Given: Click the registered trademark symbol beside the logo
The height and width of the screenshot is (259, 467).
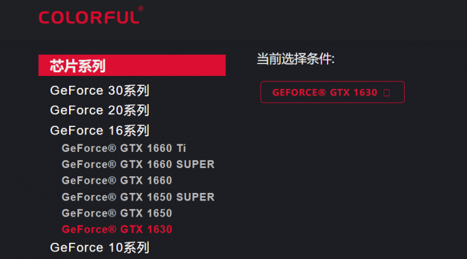Looking at the screenshot, I should (x=140, y=9).
